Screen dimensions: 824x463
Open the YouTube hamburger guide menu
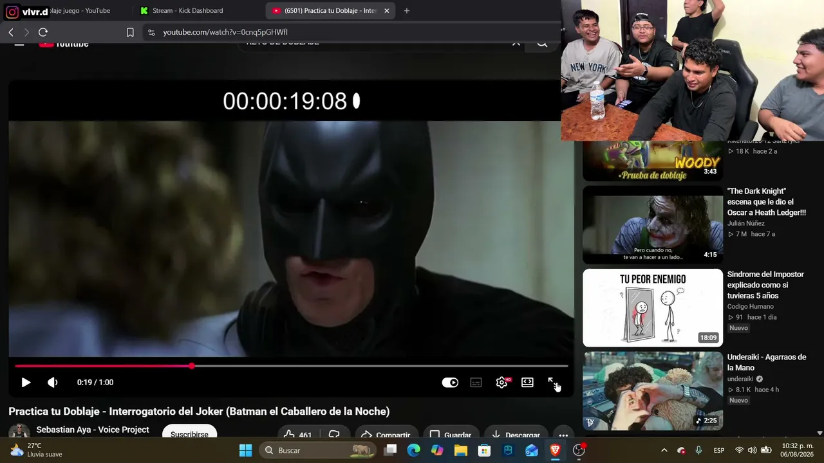(x=19, y=43)
